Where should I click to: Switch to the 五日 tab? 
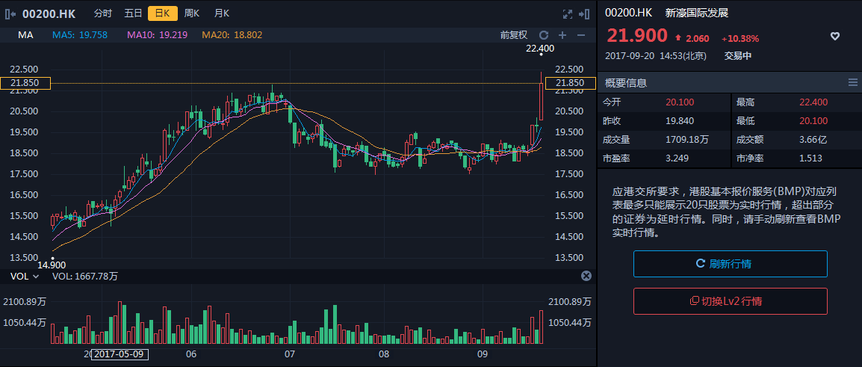point(133,13)
